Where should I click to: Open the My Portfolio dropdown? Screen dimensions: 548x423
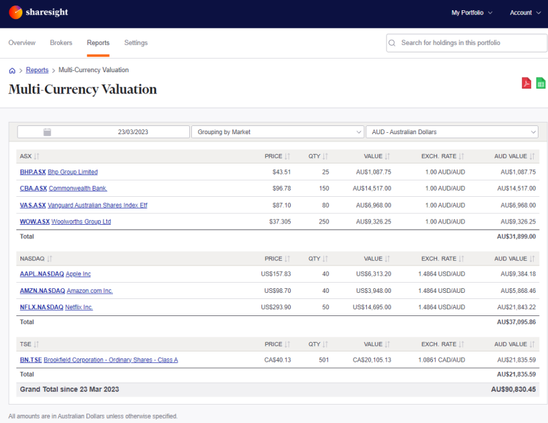pyautogui.click(x=472, y=12)
